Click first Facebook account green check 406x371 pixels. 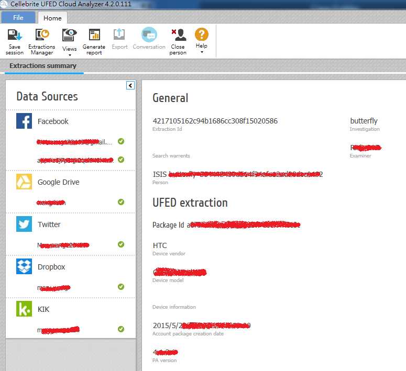tap(121, 141)
